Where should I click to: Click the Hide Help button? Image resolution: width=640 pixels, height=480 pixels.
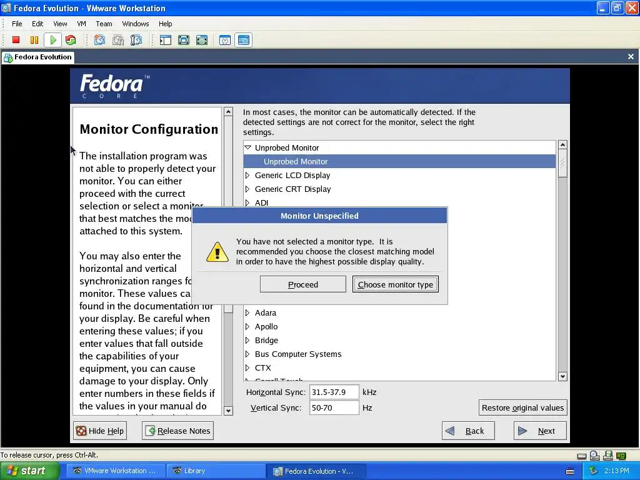(100, 431)
